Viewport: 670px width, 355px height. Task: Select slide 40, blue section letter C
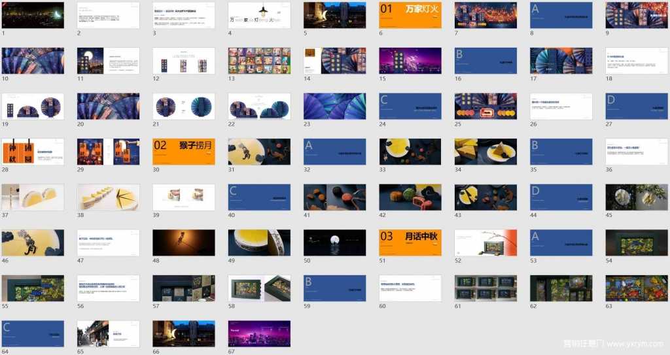[x=259, y=197]
